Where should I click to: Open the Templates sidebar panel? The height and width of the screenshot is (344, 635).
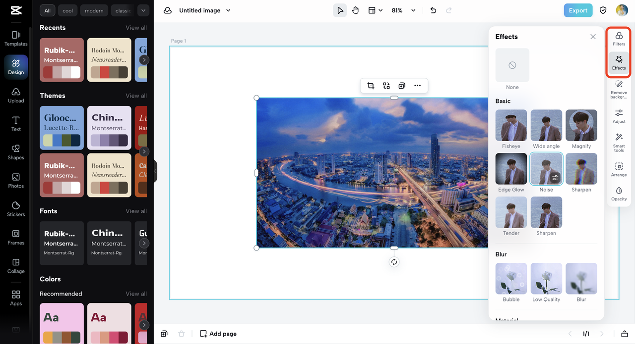[x=16, y=38]
